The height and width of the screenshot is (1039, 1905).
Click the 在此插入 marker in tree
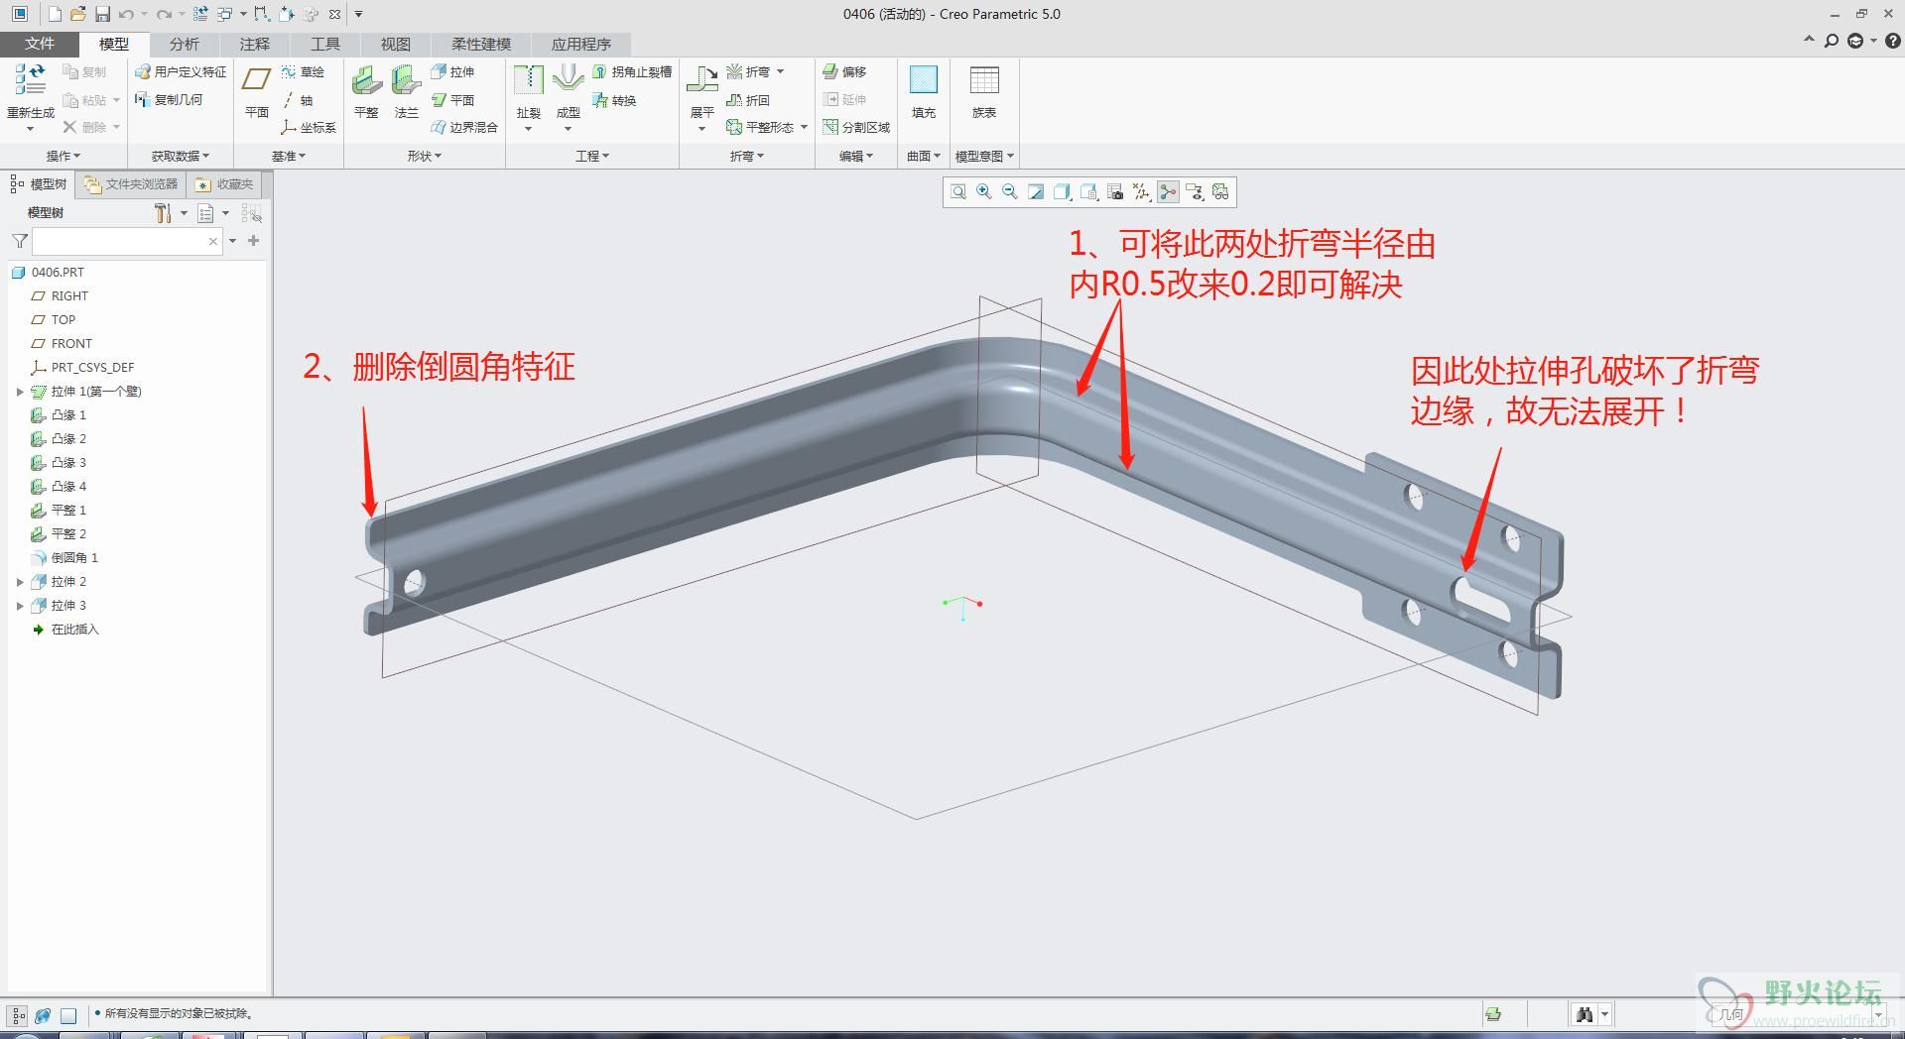[65, 630]
